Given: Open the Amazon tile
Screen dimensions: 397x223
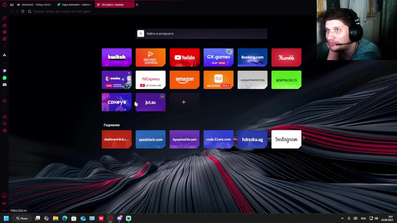Looking at the screenshot, I should click(x=185, y=80).
